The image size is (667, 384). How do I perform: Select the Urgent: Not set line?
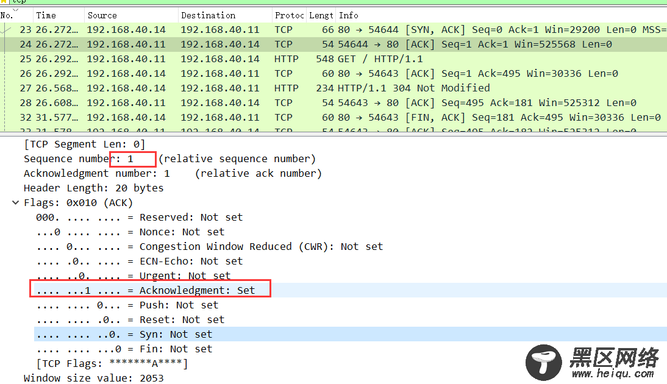point(133,276)
